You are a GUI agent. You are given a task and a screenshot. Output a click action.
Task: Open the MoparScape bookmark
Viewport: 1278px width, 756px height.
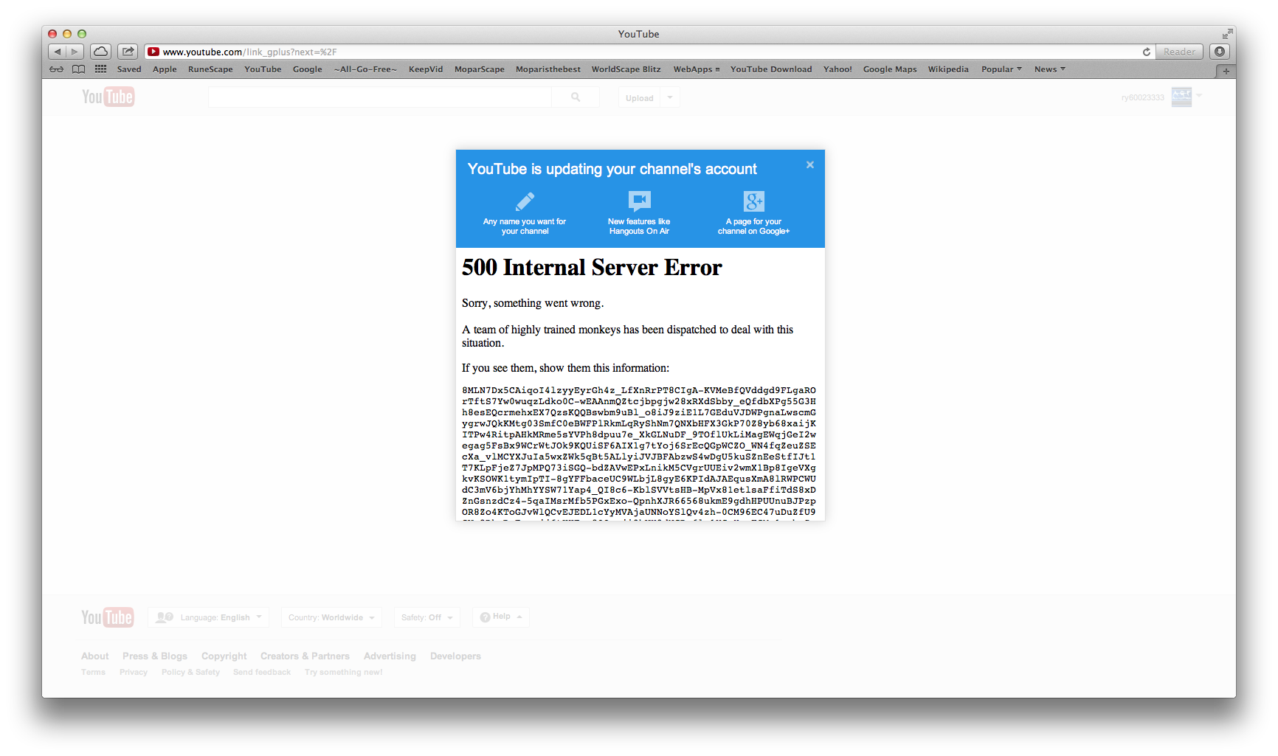tap(480, 69)
